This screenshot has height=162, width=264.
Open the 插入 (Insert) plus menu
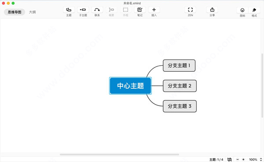pyautogui.click(x=154, y=10)
